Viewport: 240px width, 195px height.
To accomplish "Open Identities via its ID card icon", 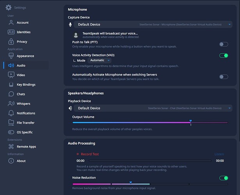I will pos(11,32).
